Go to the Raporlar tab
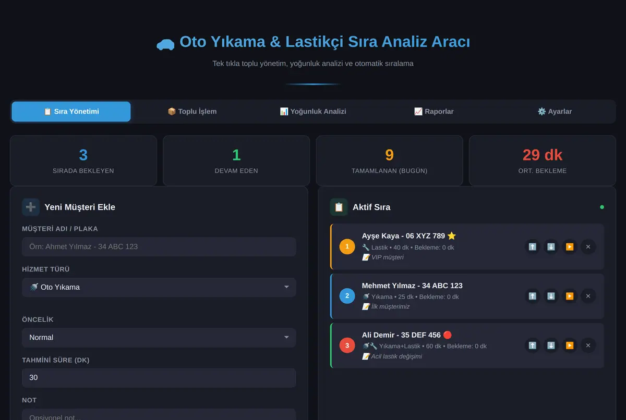The height and width of the screenshot is (420, 626). tap(434, 112)
